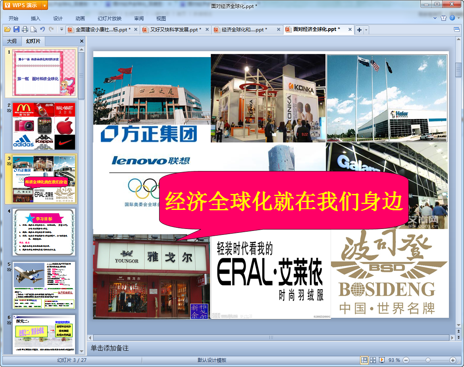Open the 动画 ribbon tab

[x=80, y=18]
